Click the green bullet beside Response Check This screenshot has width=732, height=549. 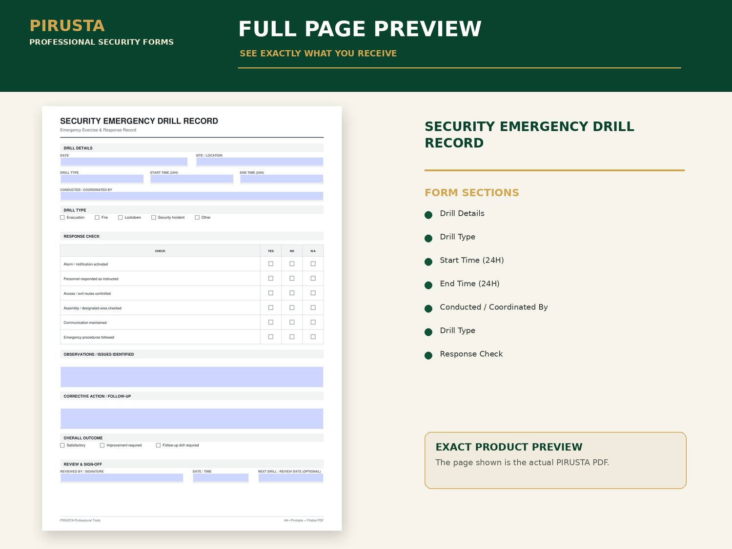[428, 355]
